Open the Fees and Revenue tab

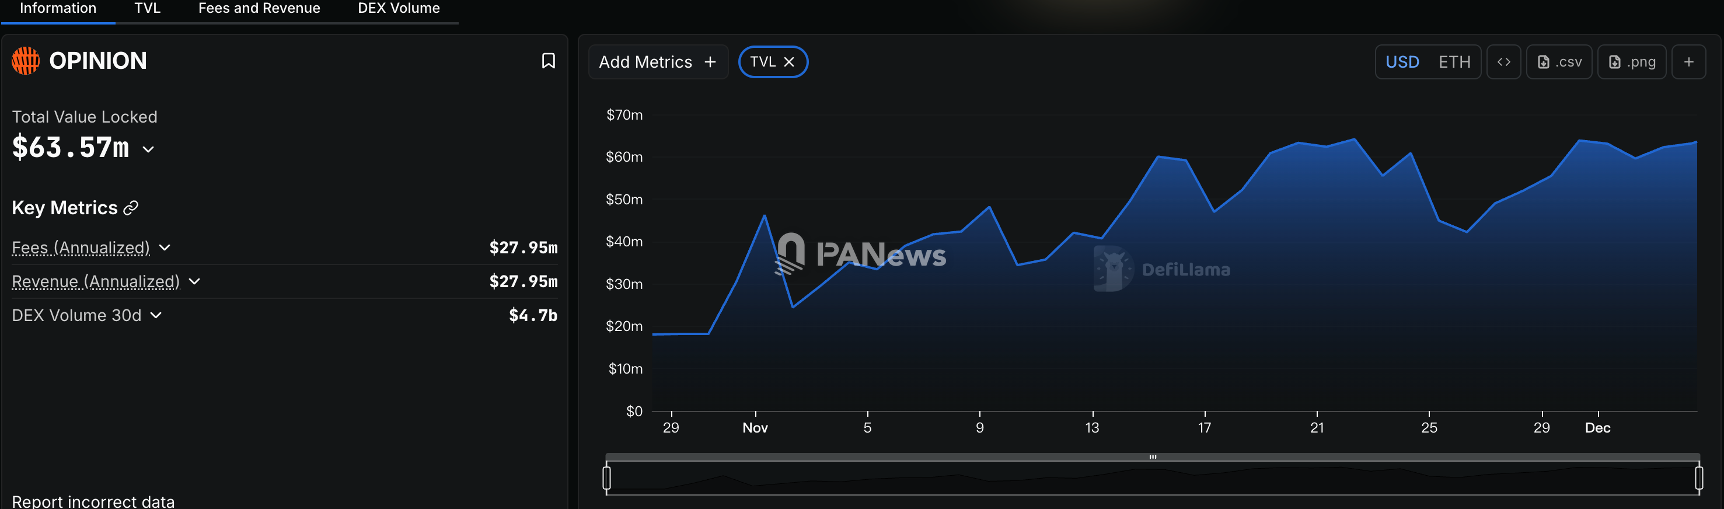tap(259, 9)
